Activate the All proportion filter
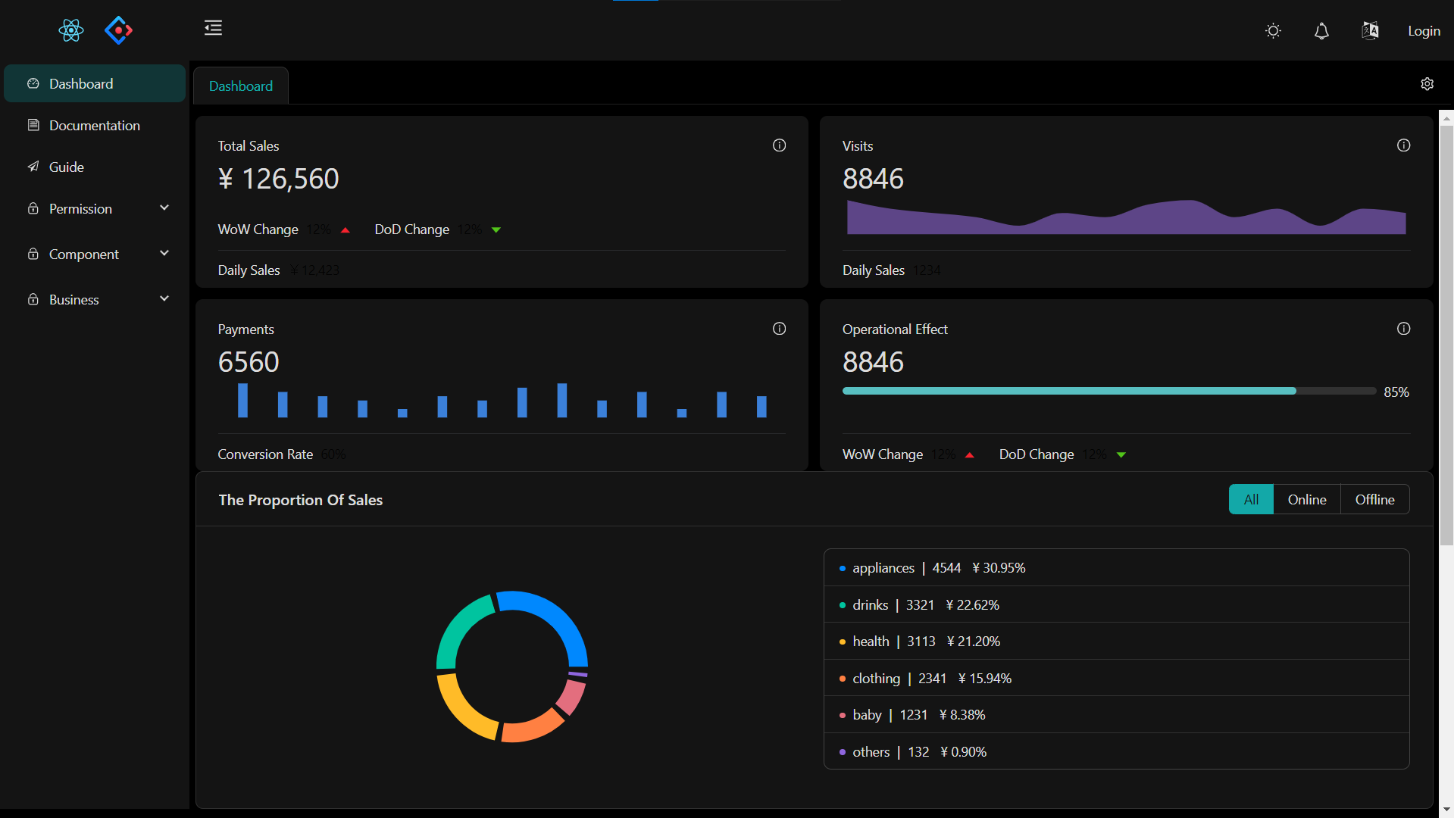This screenshot has width=1454, height=818. pos(1251,499)
